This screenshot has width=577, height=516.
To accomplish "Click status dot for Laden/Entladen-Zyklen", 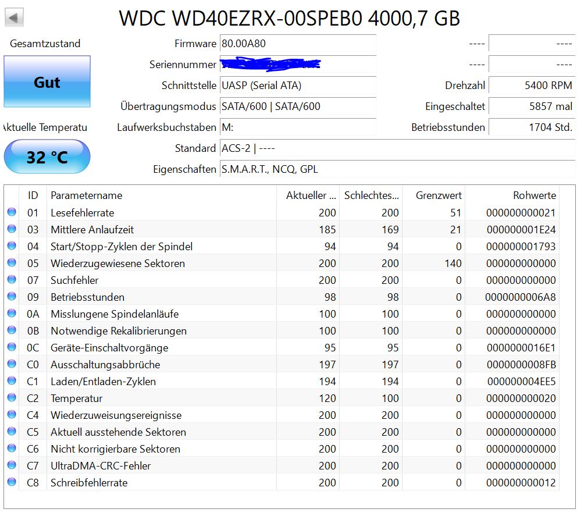I will click(x=12, y=380).
